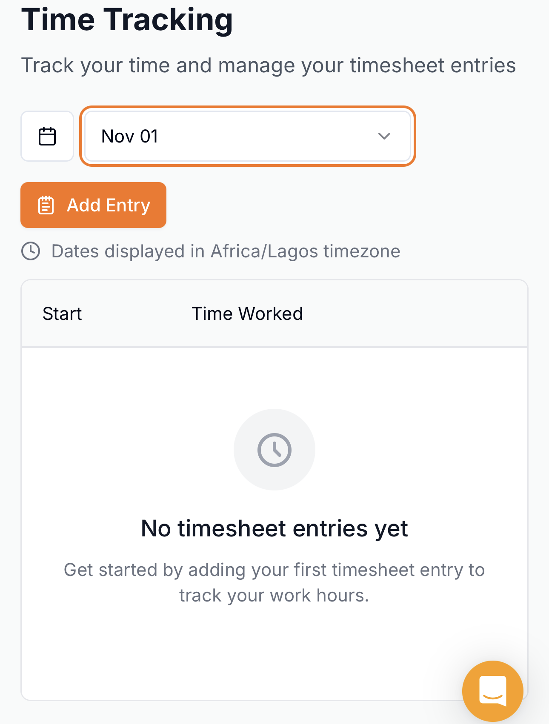This screenshot has height=724, width=549.
Task: Click the white chat glyph inside bubble
Action: click(x=492, y=690)
